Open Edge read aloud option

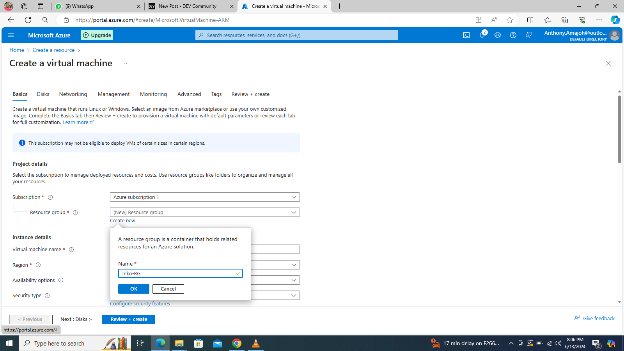click(x=494, y=20)
